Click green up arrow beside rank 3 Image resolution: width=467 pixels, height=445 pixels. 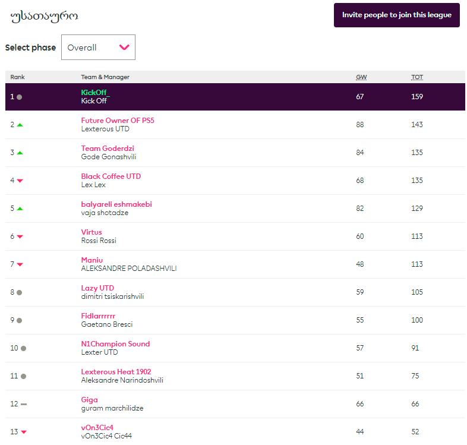pos(20,153)
